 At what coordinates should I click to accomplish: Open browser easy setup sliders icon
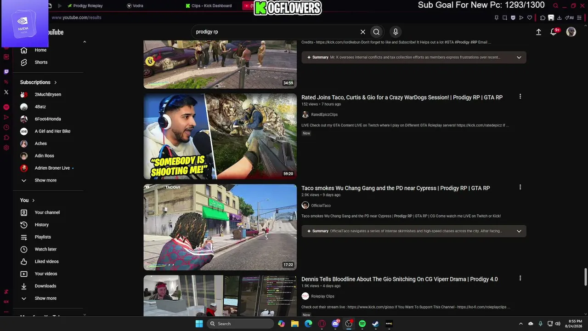click(x=579, y=18)
